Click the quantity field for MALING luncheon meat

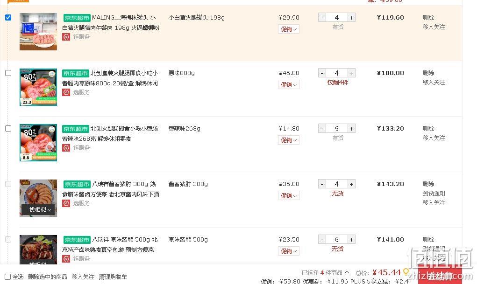pos(336,18)
